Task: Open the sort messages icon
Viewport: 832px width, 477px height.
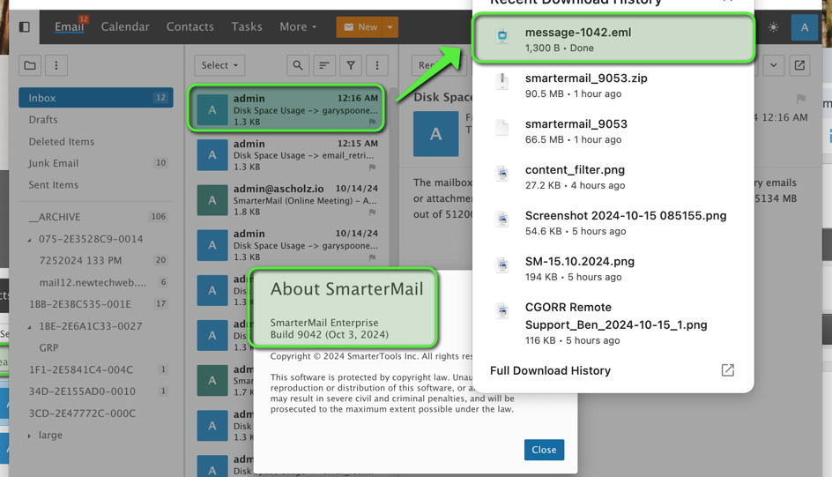Action: pyautogui.click(x=324, y=65)
